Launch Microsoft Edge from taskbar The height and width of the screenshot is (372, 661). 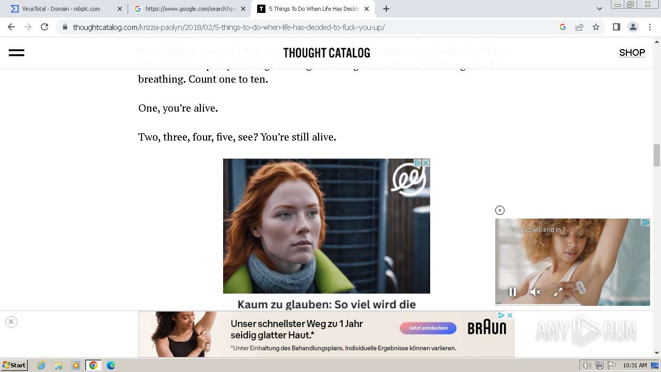click(x=111, y=365)
